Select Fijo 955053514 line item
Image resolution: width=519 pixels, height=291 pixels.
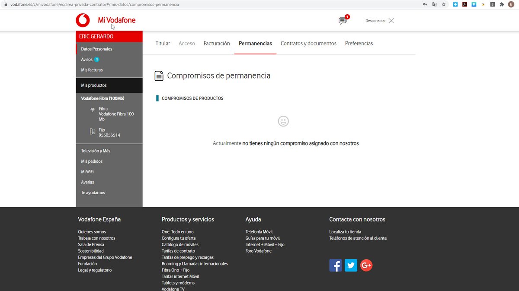pyautogui.click(x=109, y=133)
